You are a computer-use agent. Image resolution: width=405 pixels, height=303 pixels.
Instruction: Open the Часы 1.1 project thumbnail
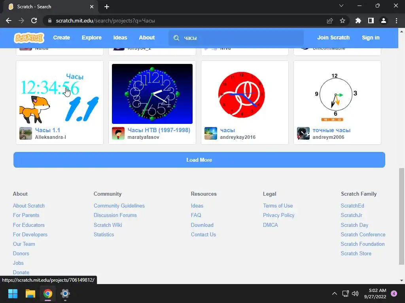[x=60, y=94]
